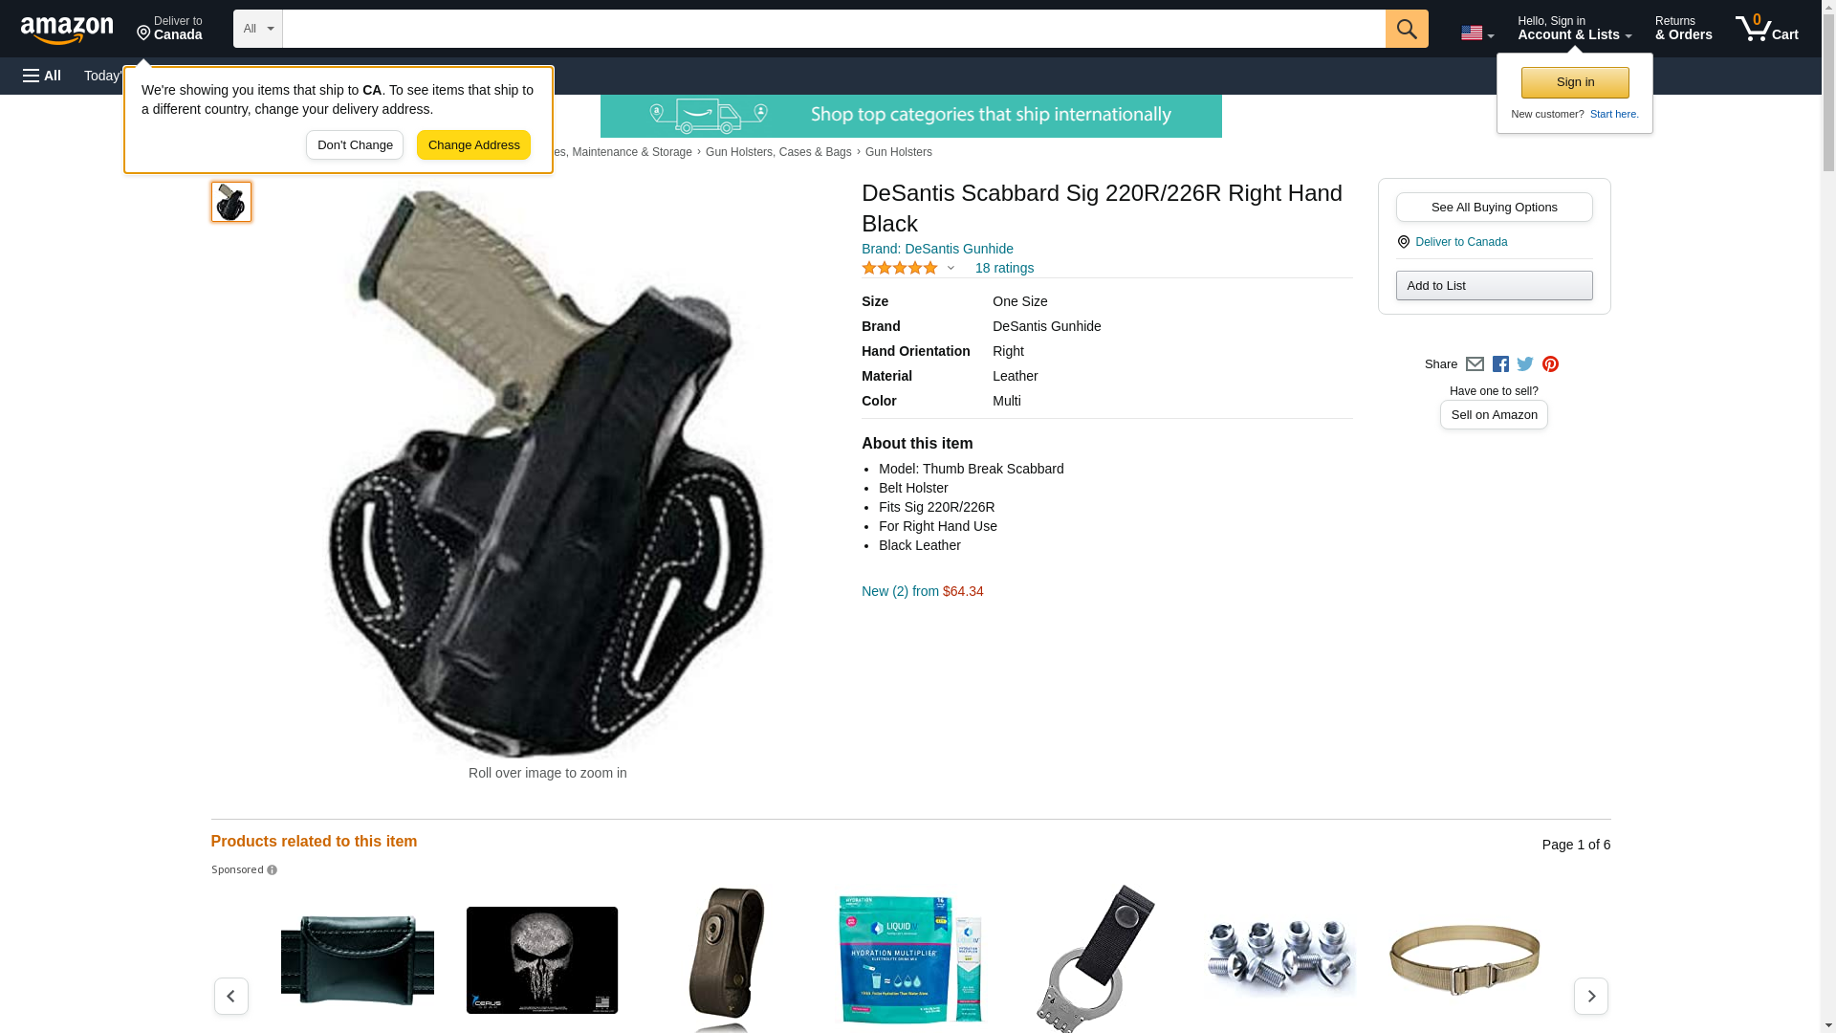This screenshot has height=1033, width=1836.
Task: Open Account & Lists menu
Action: 1574,29
